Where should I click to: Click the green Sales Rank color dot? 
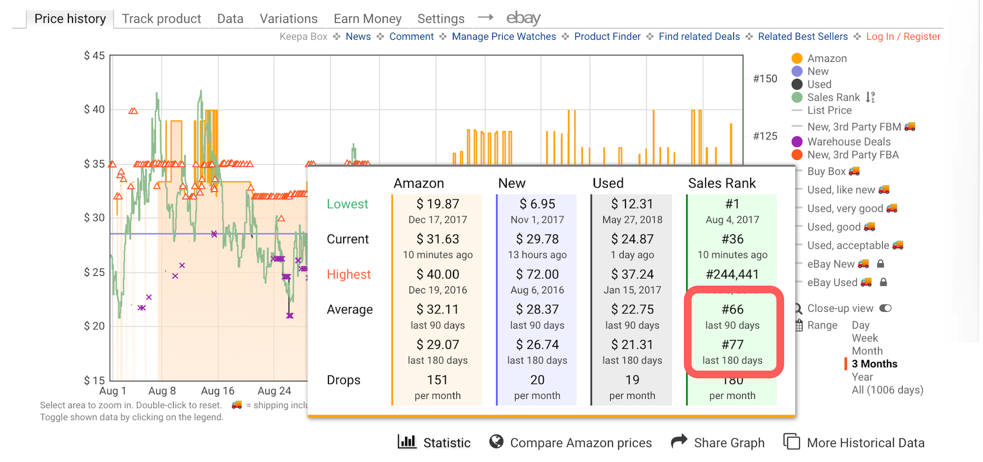click(x=797, y=97)
